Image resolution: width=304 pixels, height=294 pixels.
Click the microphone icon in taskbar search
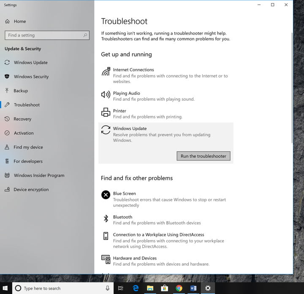[108, 288]
